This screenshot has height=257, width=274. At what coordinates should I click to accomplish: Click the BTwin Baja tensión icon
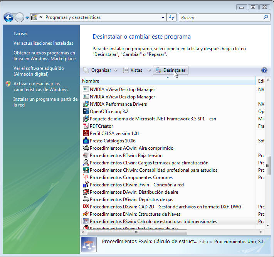(x=86, y=156)
